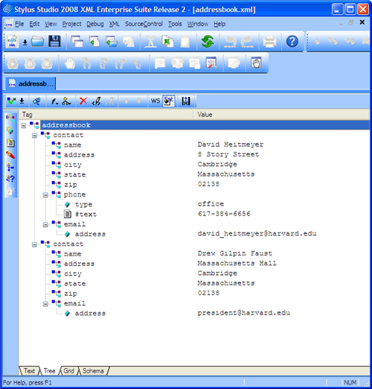Screen dimensions: 372x389
Task: Collapse the phone node
Action: click(45, 195)
